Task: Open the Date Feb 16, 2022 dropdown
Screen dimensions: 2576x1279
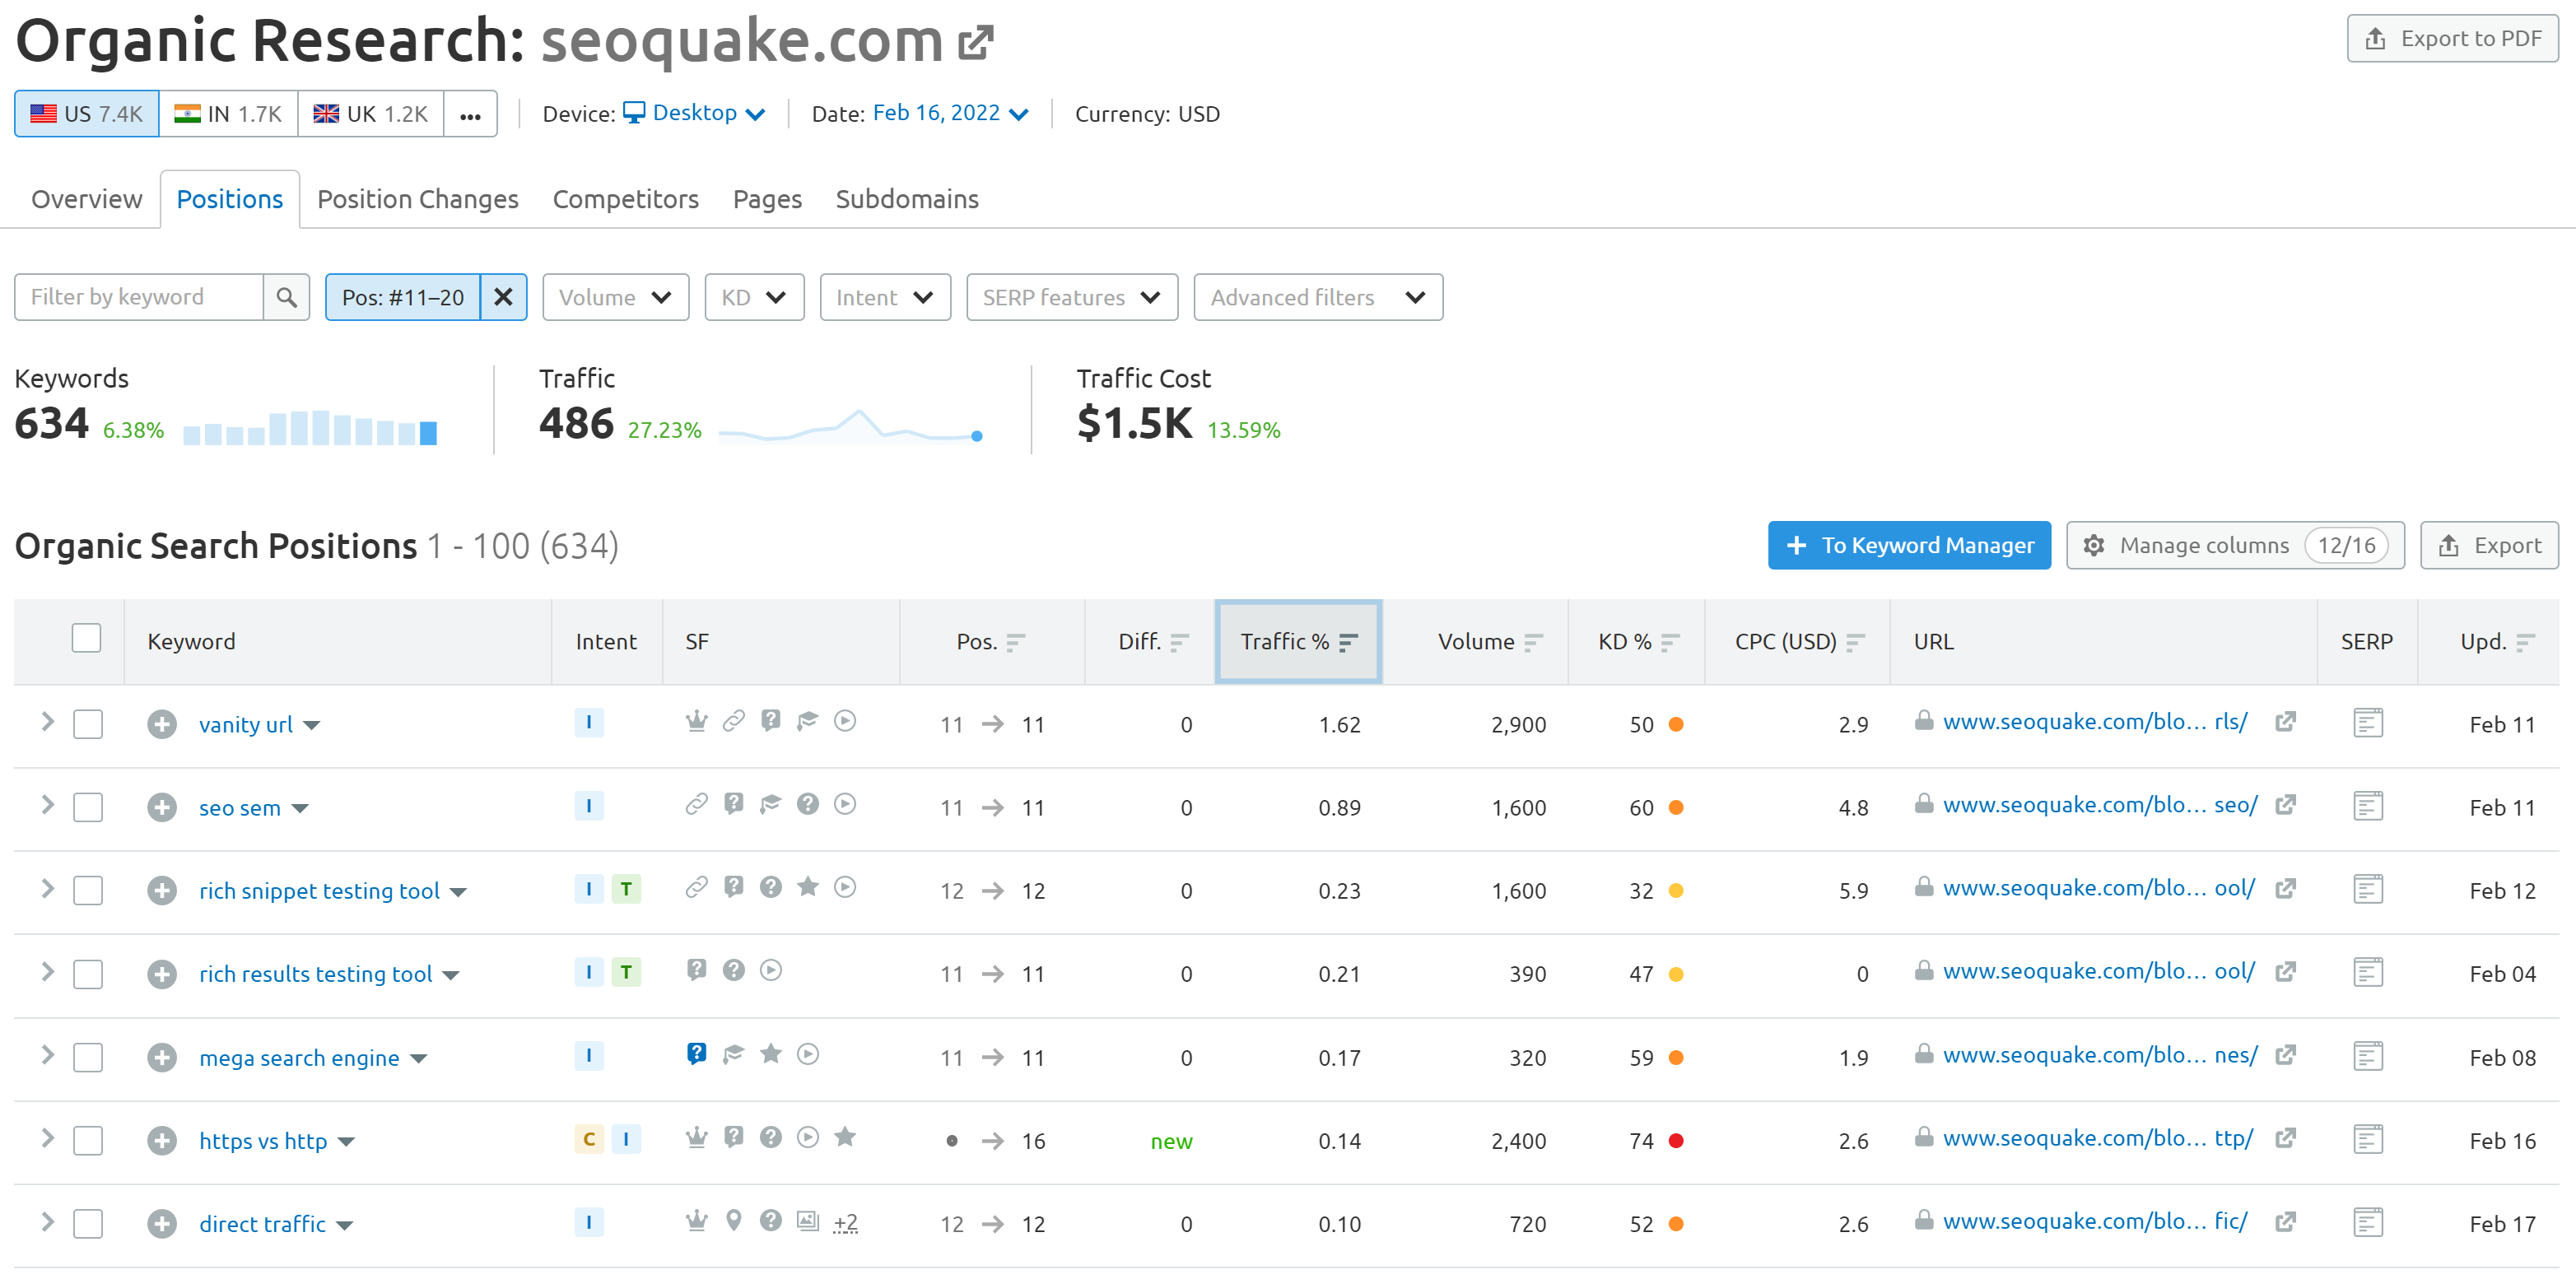Action: coord(950,113)
